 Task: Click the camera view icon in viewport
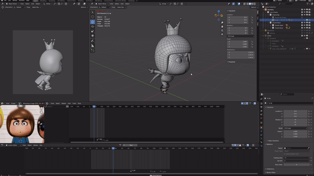pos(222,31)
